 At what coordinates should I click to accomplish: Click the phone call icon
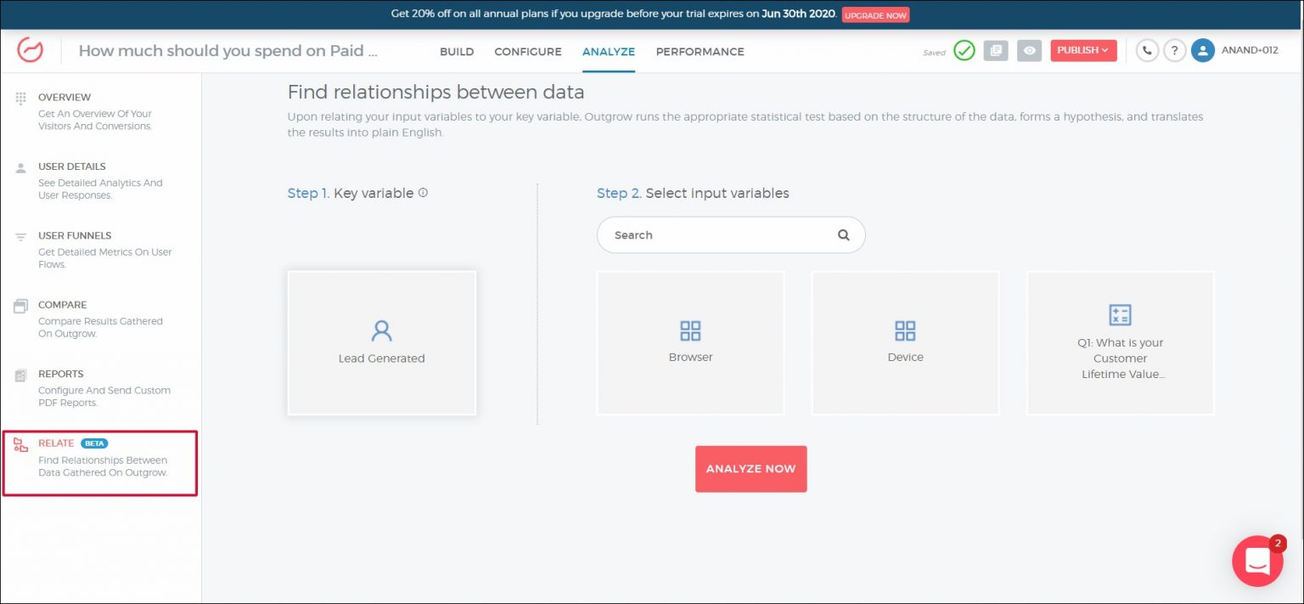point(1147,51)
